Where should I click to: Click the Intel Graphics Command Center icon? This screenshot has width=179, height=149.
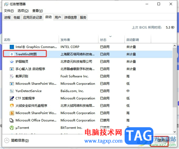(12, 47)
